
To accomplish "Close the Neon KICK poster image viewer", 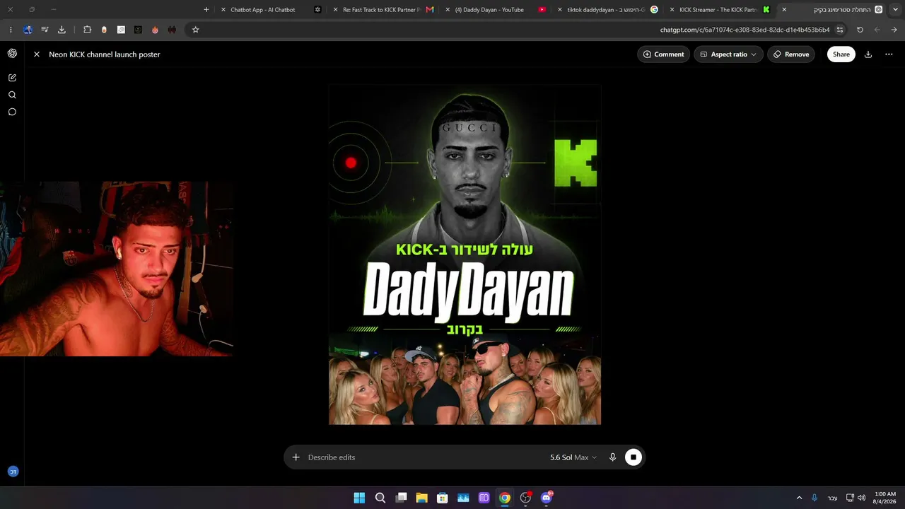I will click(37, 54).
